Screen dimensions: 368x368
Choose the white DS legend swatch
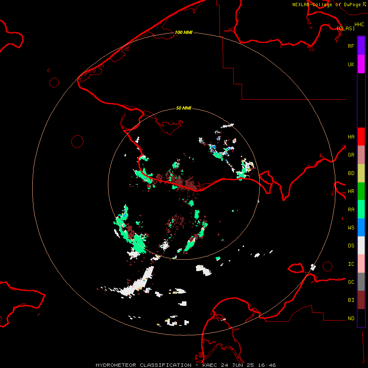(361, 245)
